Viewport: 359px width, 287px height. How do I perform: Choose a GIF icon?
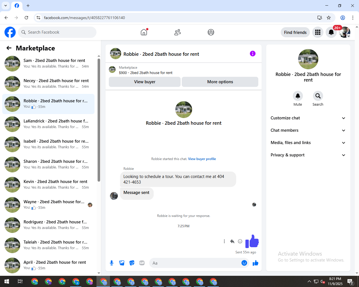pyautogui.click(x=142, y=263)
